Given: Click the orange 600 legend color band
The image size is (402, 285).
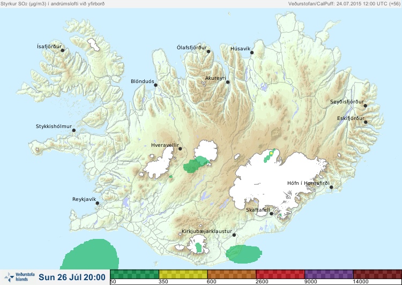Looking at the screenshot, I should point(232,274).
